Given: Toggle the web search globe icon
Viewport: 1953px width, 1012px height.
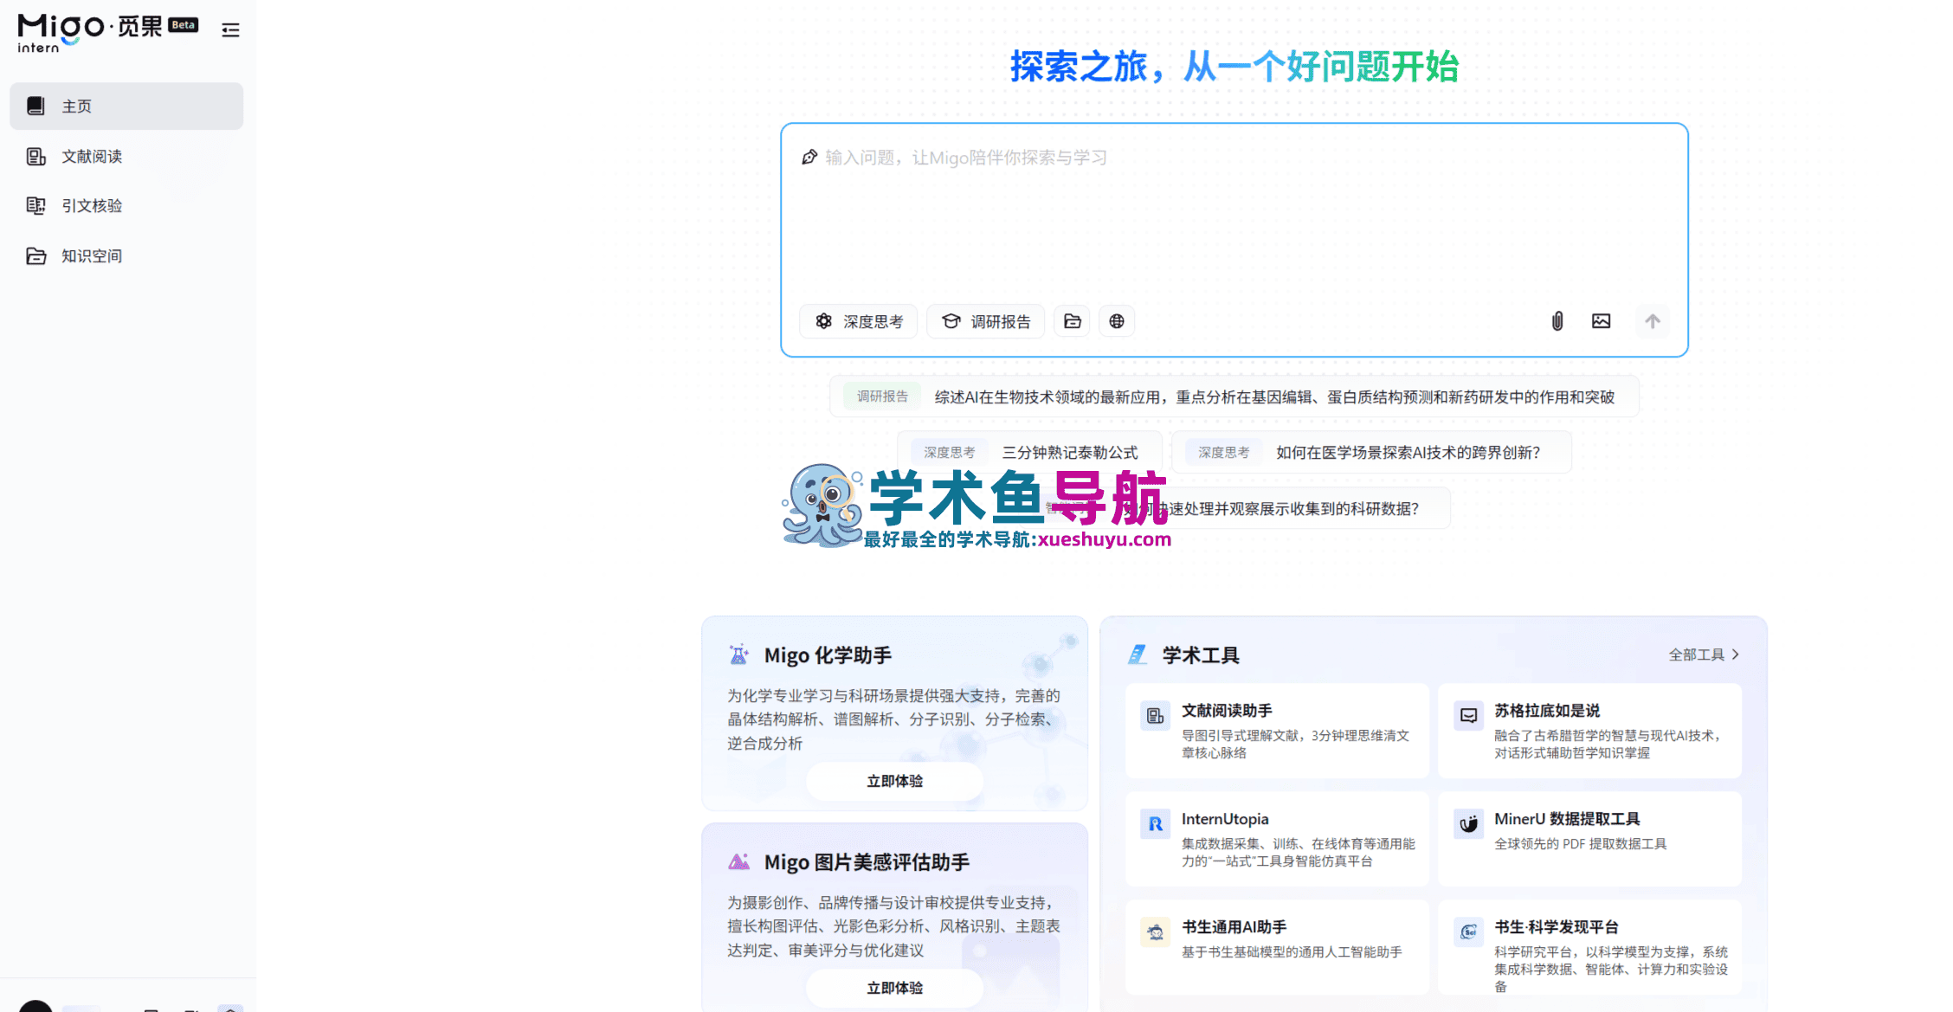Looking at the screenshot, I should click(1117, 322).
